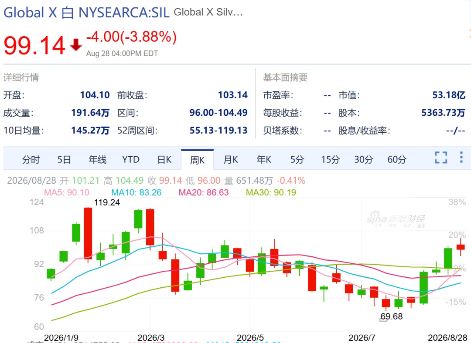Click the change value -4.00(-3.88%)
Screen dimensions: 471x343
click(132, 37)
